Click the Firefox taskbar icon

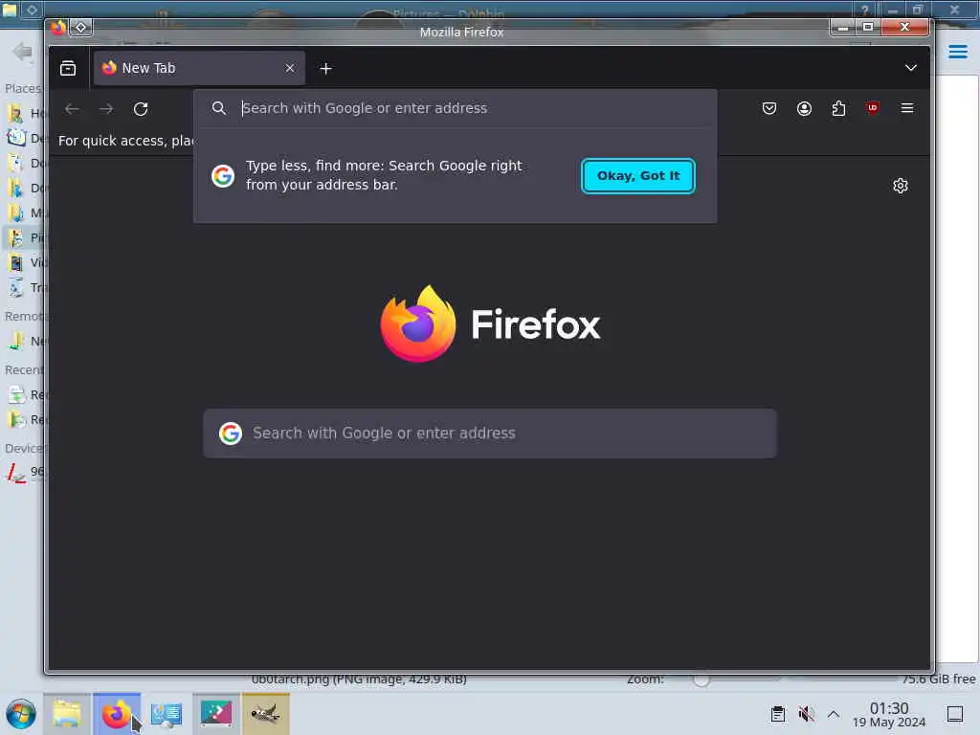tap(117, 714)
